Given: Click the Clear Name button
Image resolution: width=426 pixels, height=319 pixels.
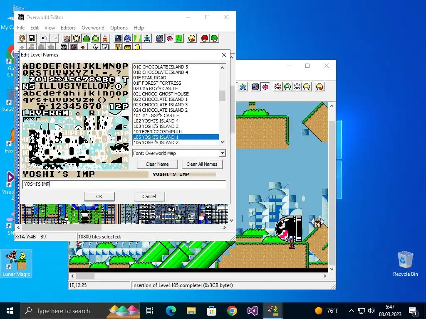Looking at the screenshot, I should [157, 164].
